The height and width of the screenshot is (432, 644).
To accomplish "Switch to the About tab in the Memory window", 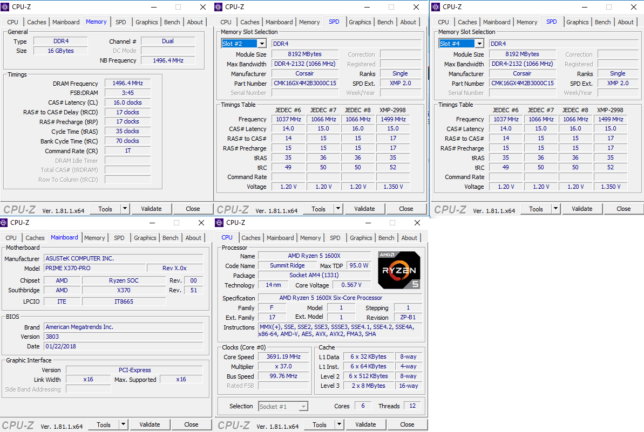I will [195, 22].
